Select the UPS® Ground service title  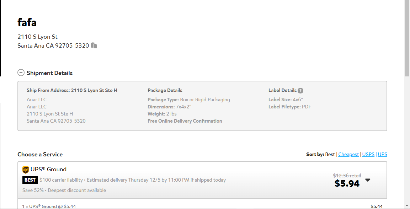48,169
